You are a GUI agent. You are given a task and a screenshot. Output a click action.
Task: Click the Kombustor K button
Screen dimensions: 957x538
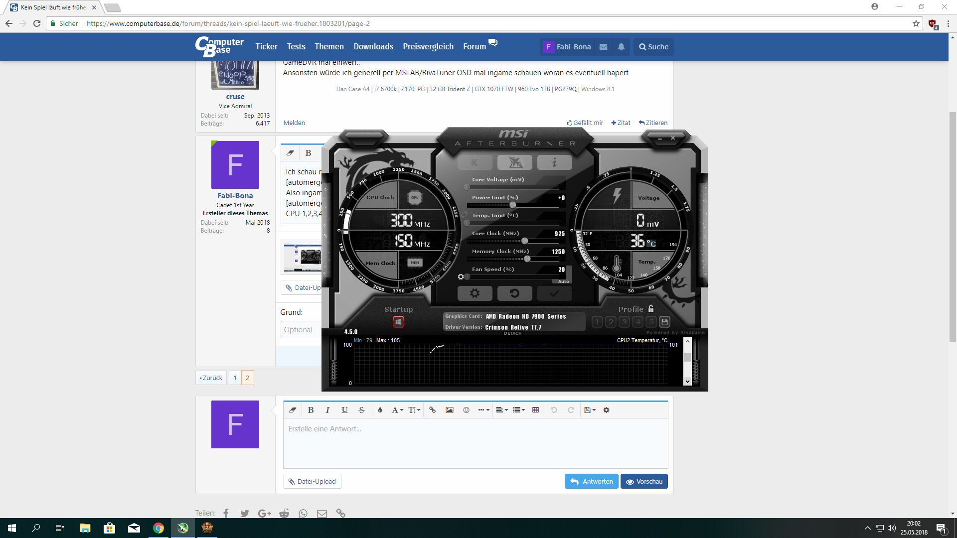pyautogui.click(x=475, y=162)
